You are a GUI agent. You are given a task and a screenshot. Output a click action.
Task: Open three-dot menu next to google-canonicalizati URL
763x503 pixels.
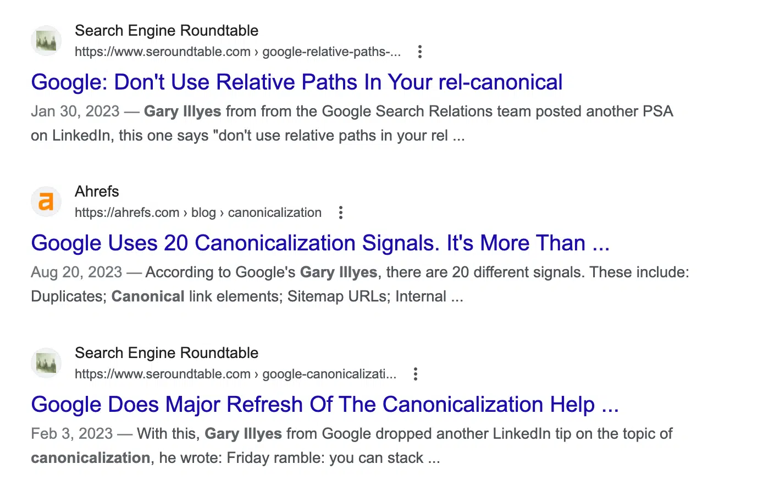(x=416, y=374)
